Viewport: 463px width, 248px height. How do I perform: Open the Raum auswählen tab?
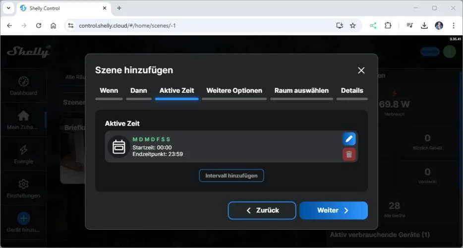[x=301, y=91]
